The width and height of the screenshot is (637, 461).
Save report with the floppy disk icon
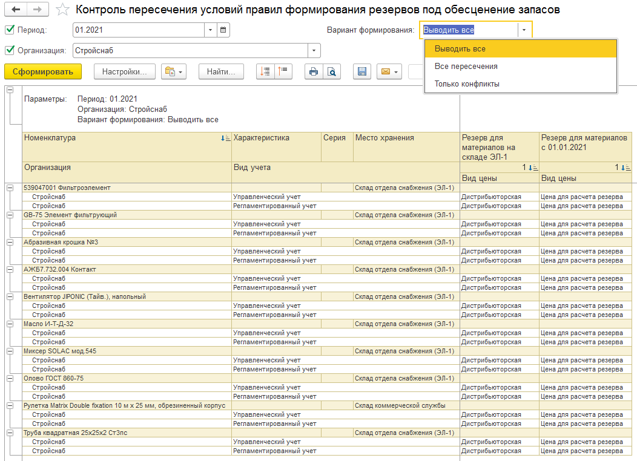(x=362, y=71)
